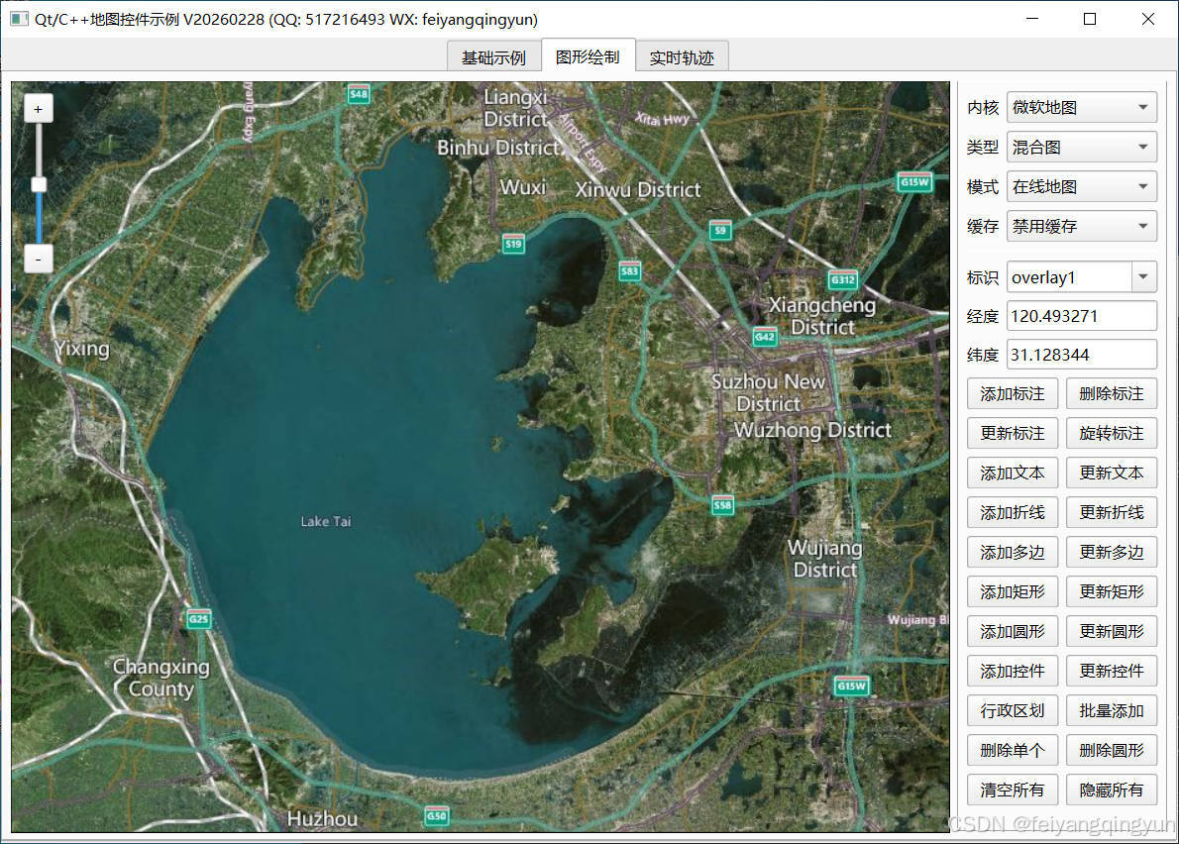Screen dimensions: 1179x844
Task: Click the 更新矩形 button
Action: pos(1112,592)
